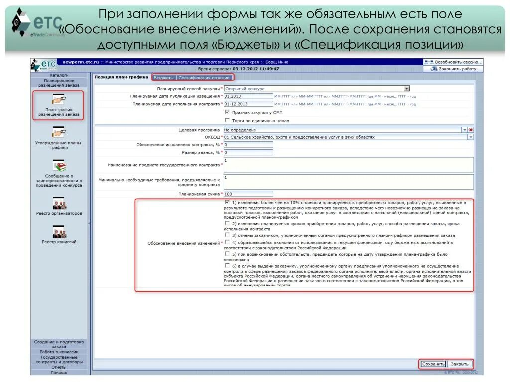Check reason 5 при возникновении обстоятельств

(x=227, y=254)
